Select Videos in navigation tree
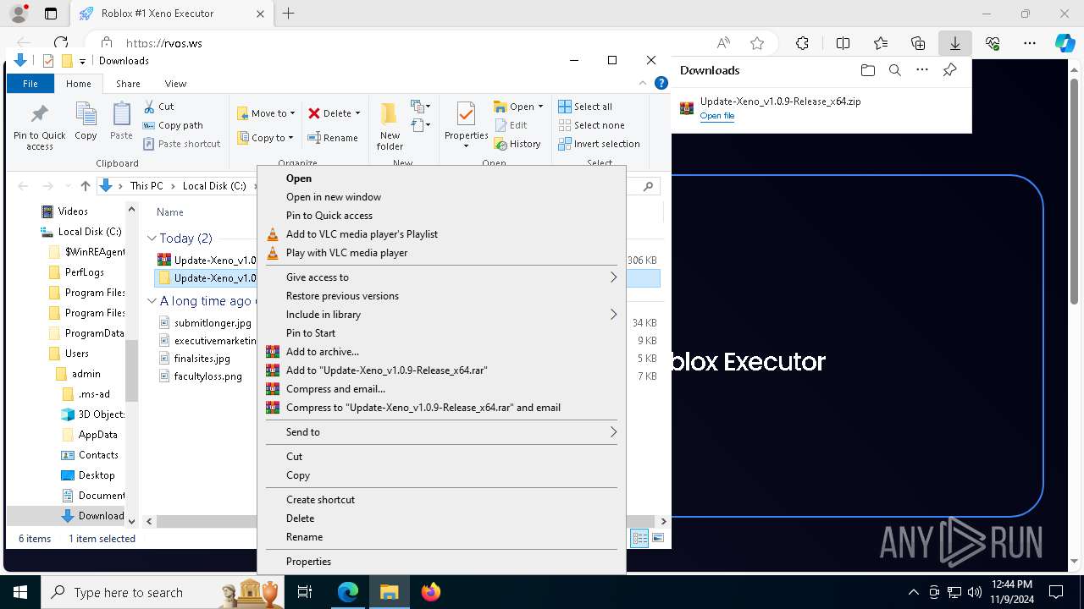This screenshot has height=609, width=1084. pos(73,211)
